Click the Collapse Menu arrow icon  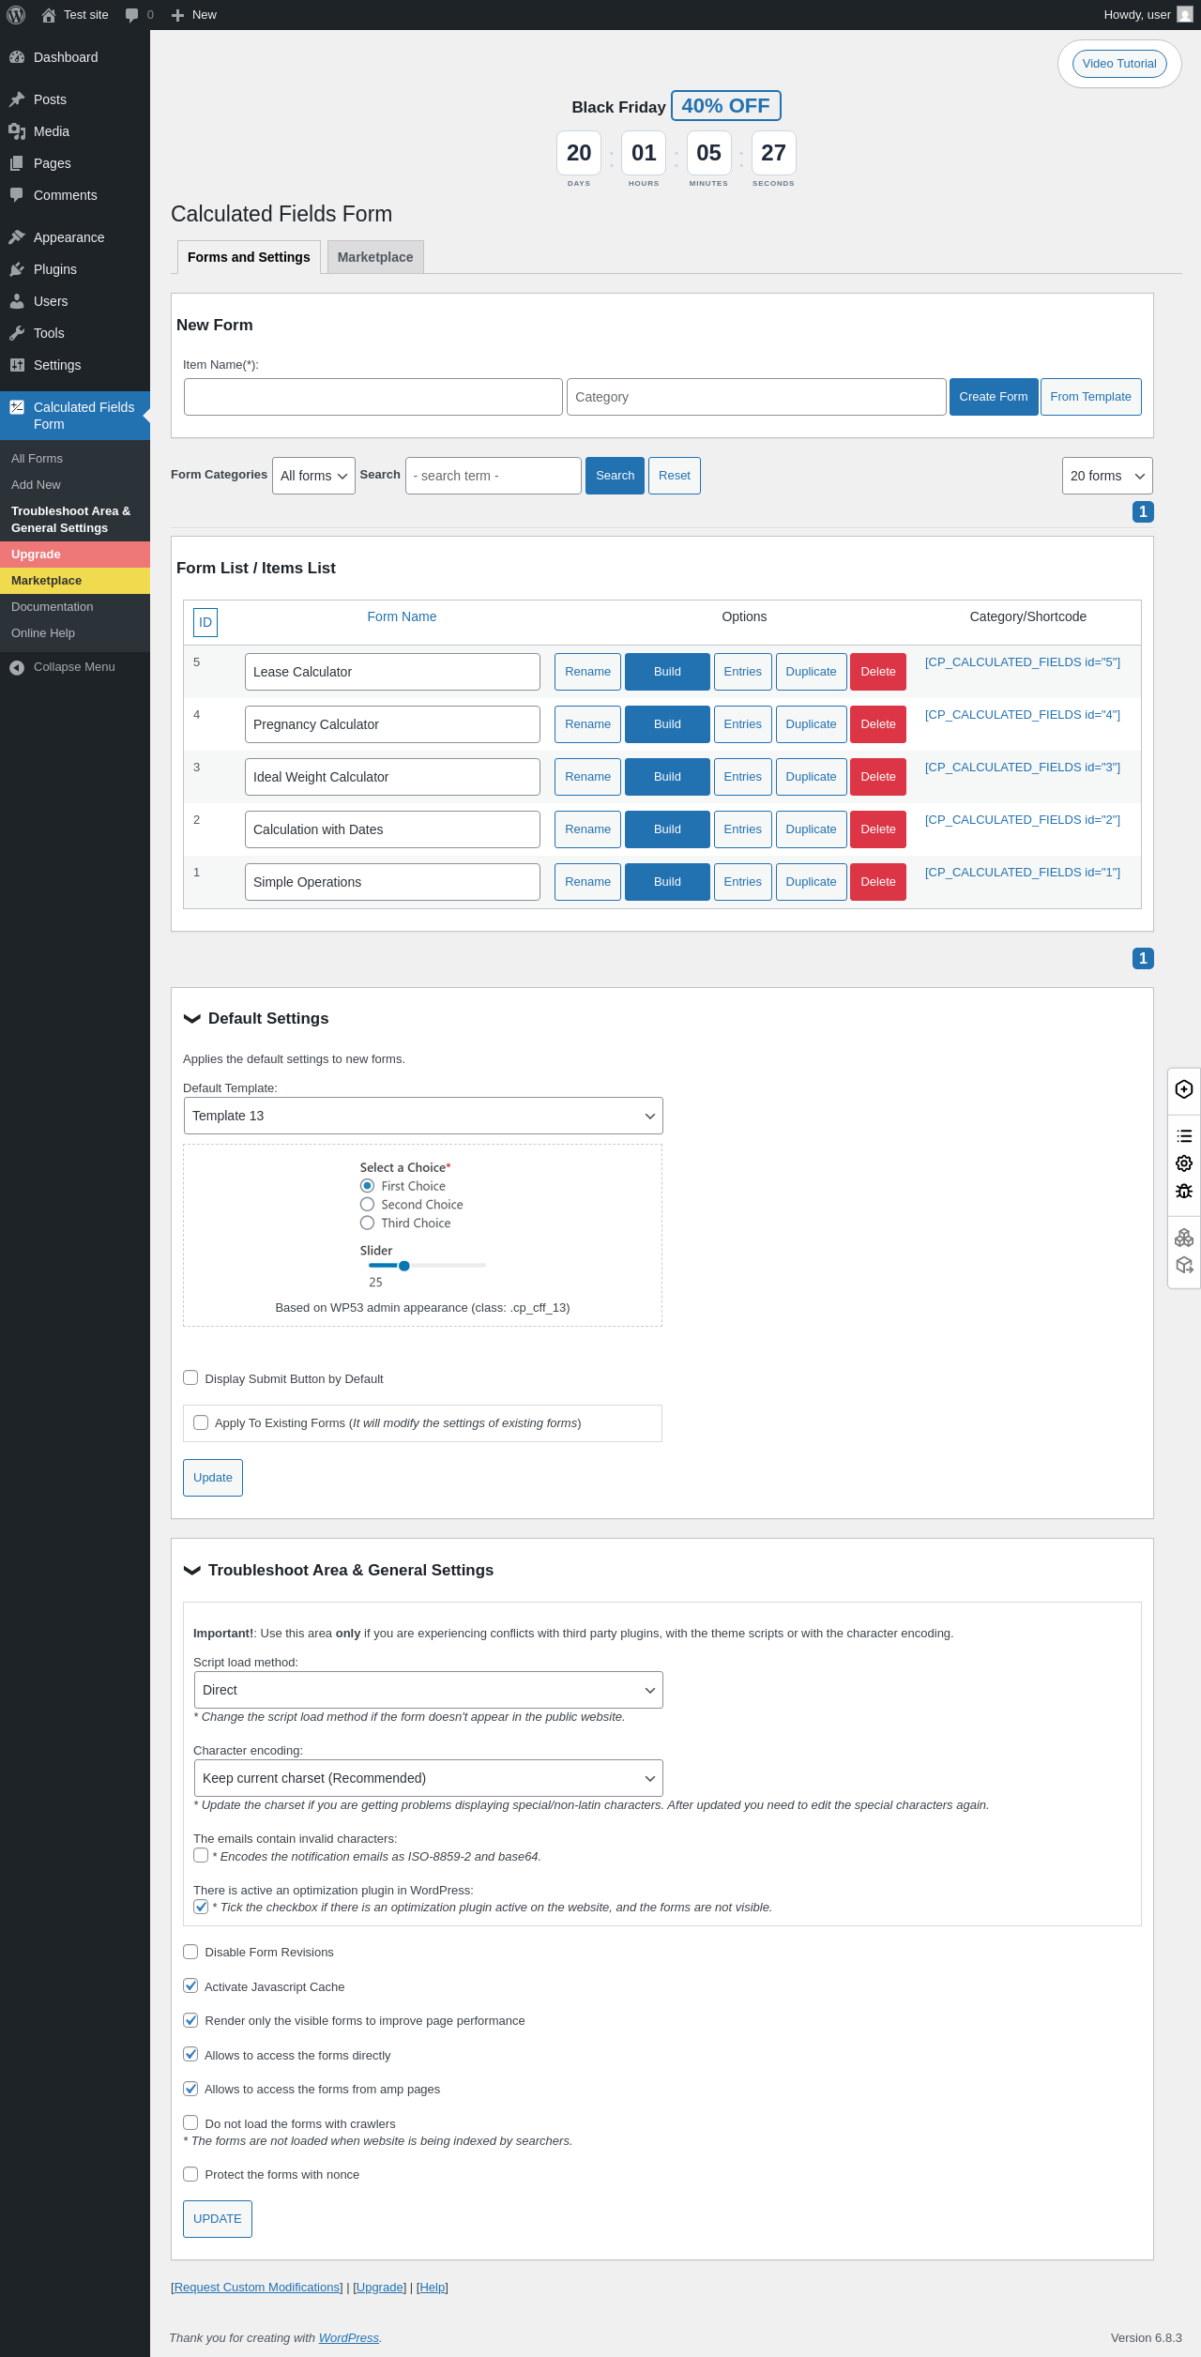tap(17, 667)
